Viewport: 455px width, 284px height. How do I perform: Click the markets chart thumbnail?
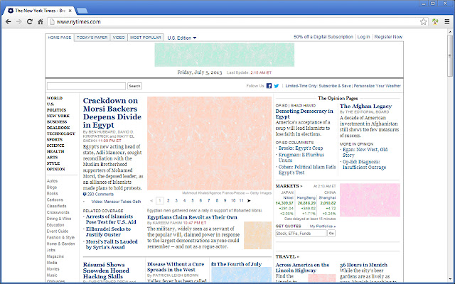(370, 200)
